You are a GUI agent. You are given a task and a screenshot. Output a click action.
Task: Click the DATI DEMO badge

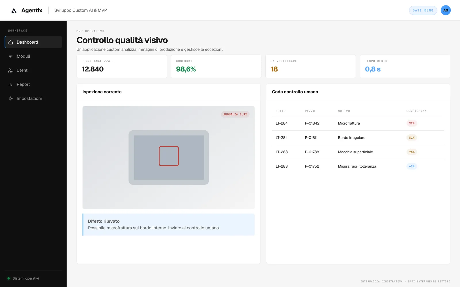pyautogui.click(x=423, y=10)
